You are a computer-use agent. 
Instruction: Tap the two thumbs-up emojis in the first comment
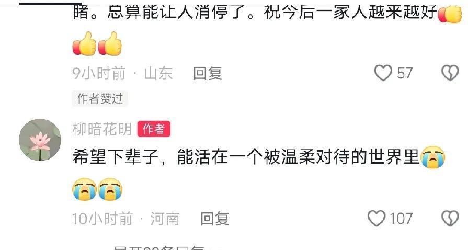tap(97, 44)
